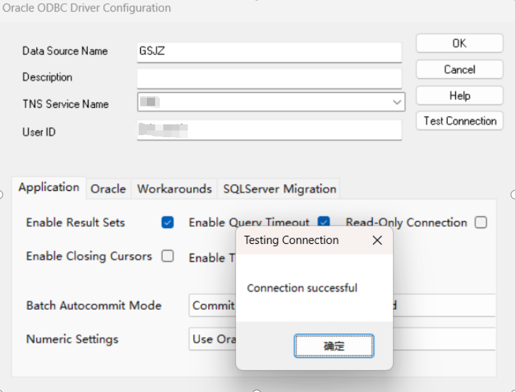
Task: Expand the TNS Service Name dropdown
Action: (397, 102)
